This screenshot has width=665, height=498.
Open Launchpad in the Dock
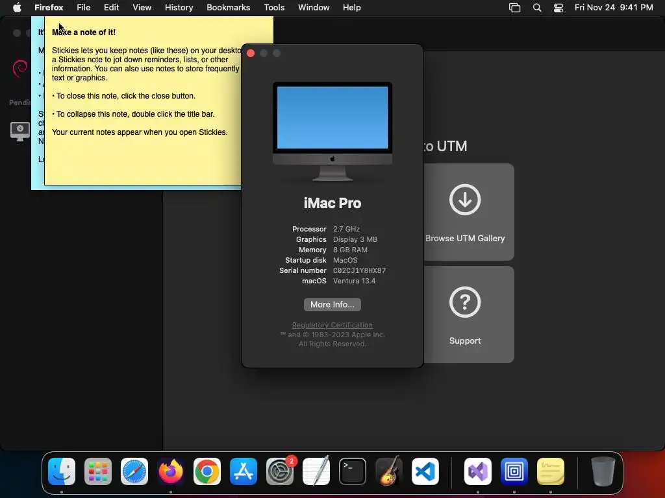coord(98,471)
